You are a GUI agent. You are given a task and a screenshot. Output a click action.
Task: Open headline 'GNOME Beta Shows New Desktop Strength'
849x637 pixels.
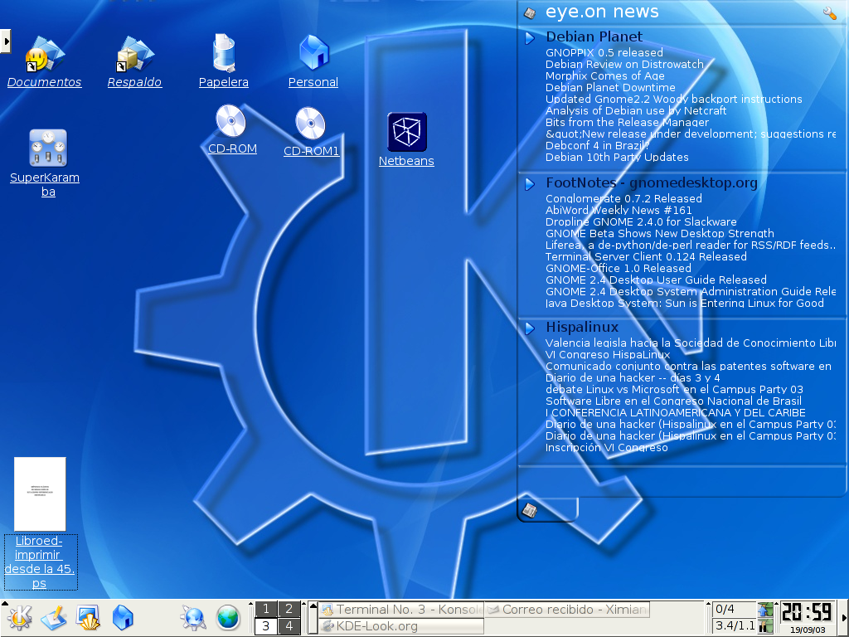pos(659,233)
